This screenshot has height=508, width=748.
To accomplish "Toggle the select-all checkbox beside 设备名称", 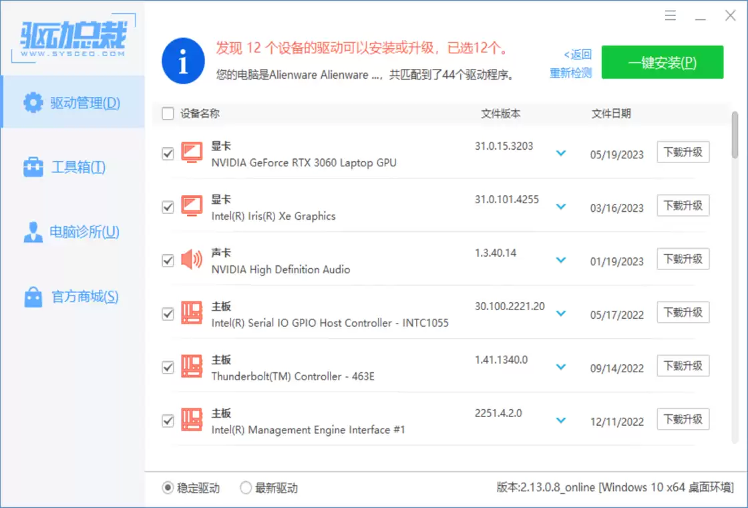I will (168, 114).
